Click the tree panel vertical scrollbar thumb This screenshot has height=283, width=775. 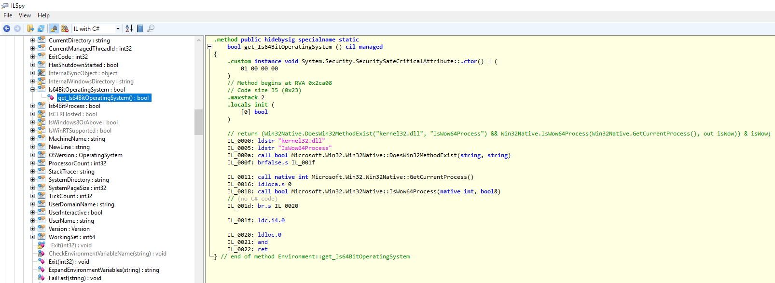(198, 122)
